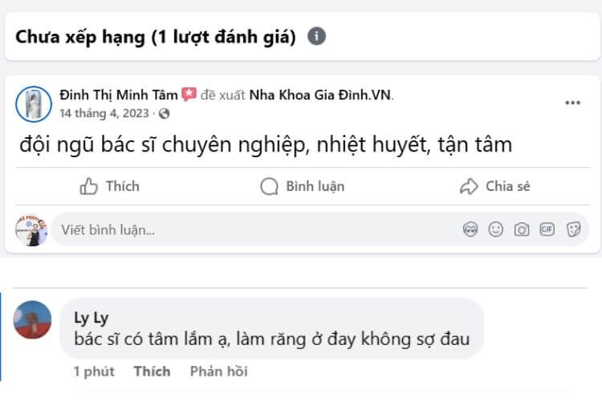Screen dimensions: 602x402
Task: Click the Chia sẻ share arrow icon
Action: 469,187
